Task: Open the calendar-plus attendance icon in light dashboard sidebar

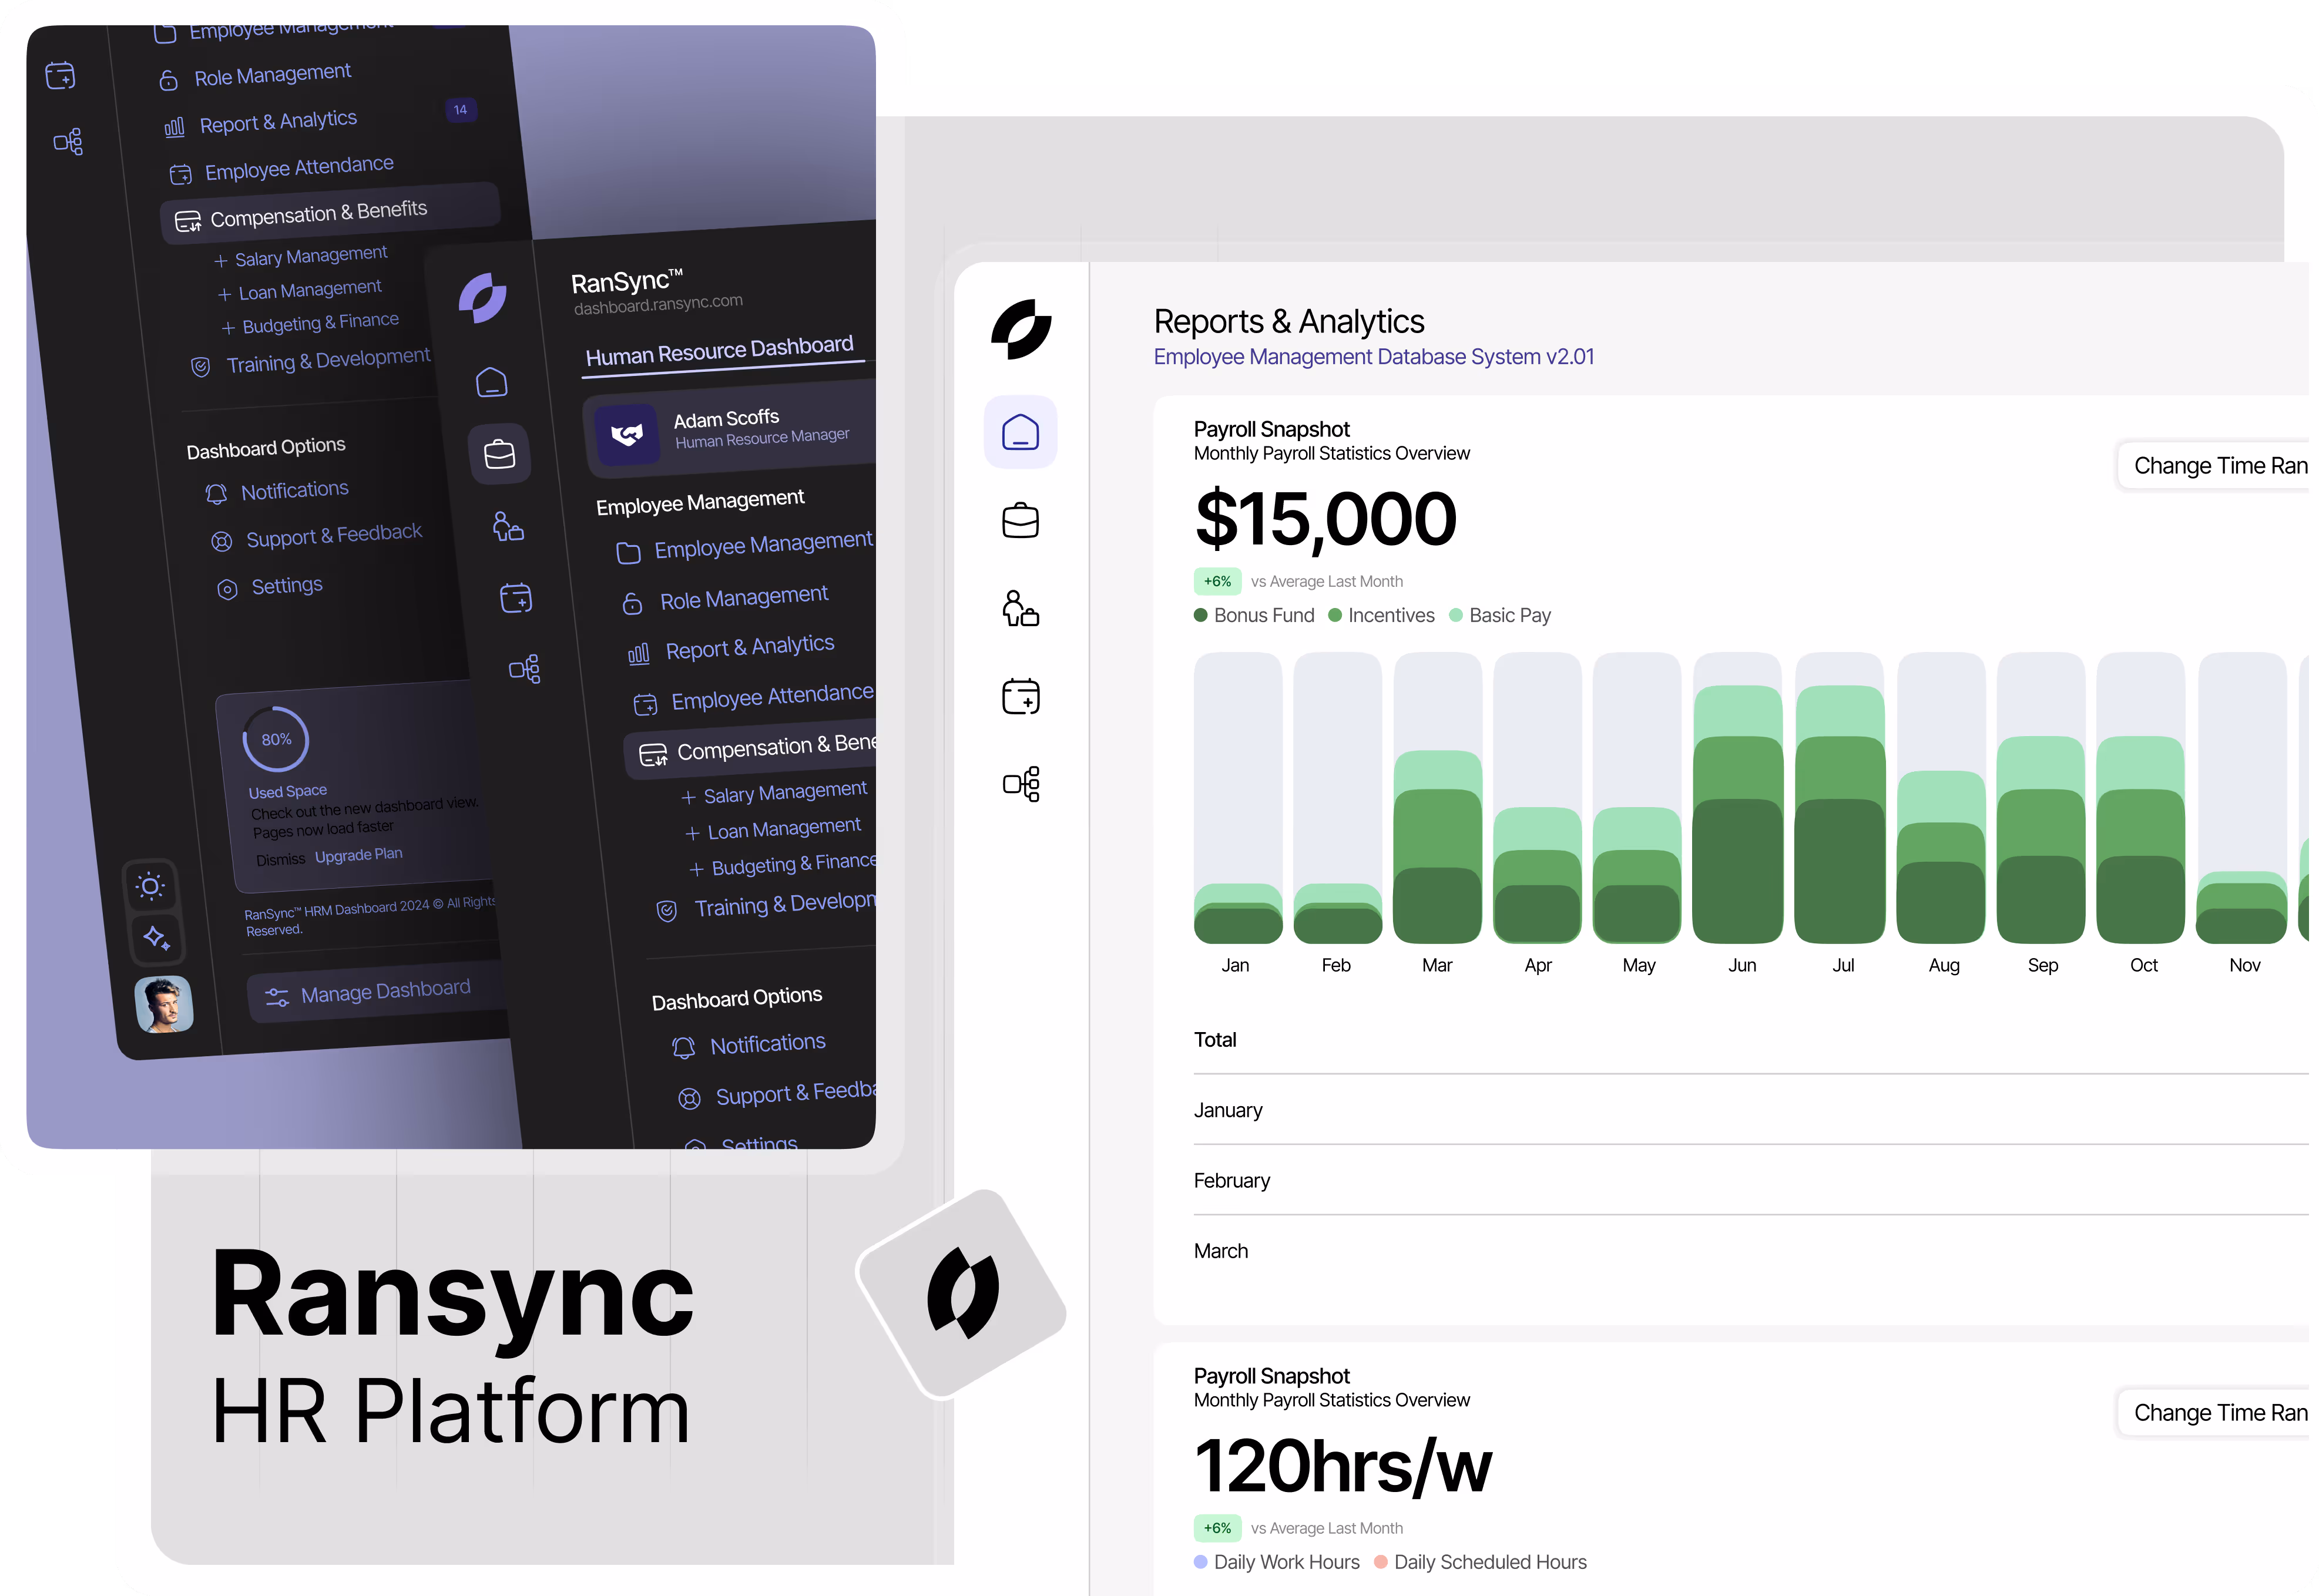Action: [1020, 696]
